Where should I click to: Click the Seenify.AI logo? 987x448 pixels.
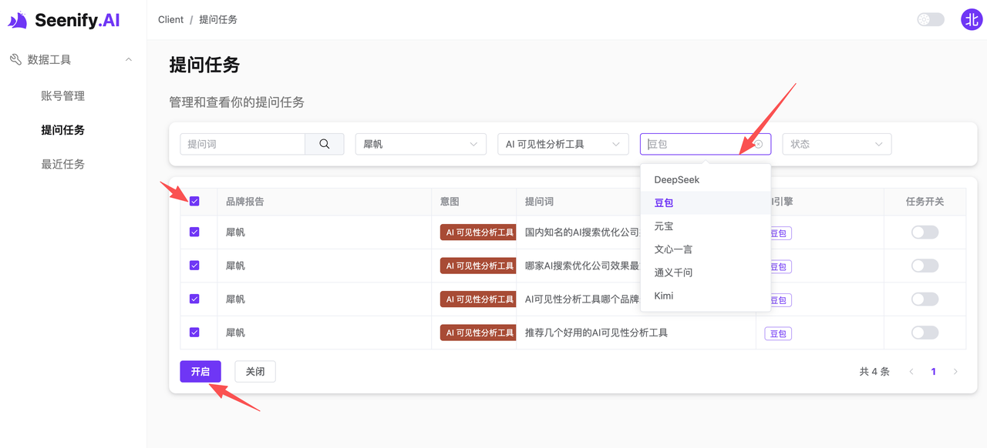point(66,19)
